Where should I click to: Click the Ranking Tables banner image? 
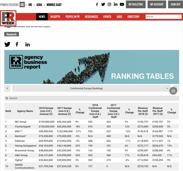tap(91, 67)
